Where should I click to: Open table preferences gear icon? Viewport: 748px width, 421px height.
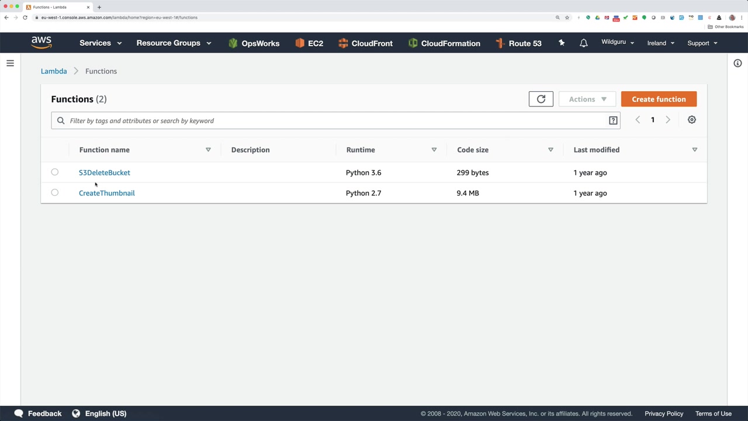pyautogui.click(x=691, y=120)
